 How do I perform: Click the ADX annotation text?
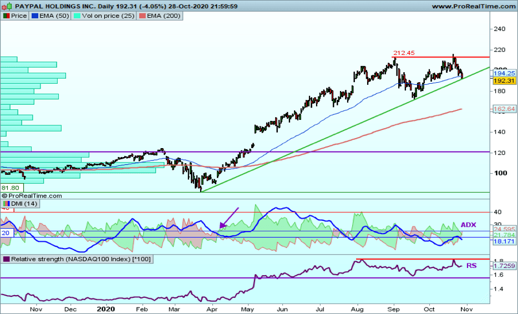coord(469,225)
